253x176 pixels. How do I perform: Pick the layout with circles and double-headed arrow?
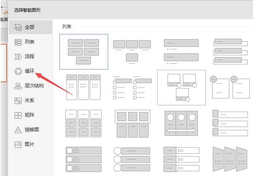coord(181,123)
